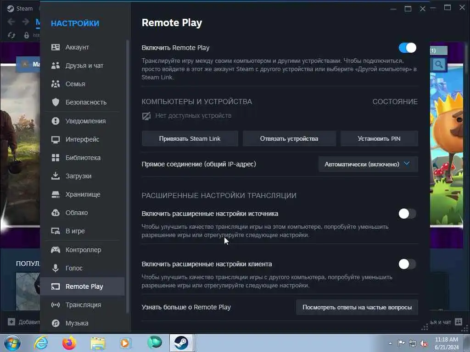Click the forward arrow in Steam window

[26, 22]
